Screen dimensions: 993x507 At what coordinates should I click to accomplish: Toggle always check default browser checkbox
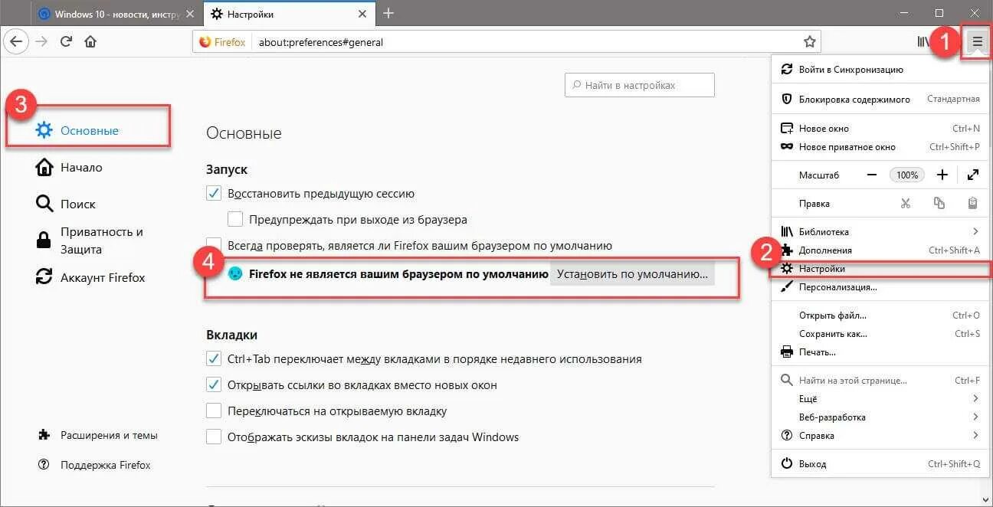click(214, 246)
